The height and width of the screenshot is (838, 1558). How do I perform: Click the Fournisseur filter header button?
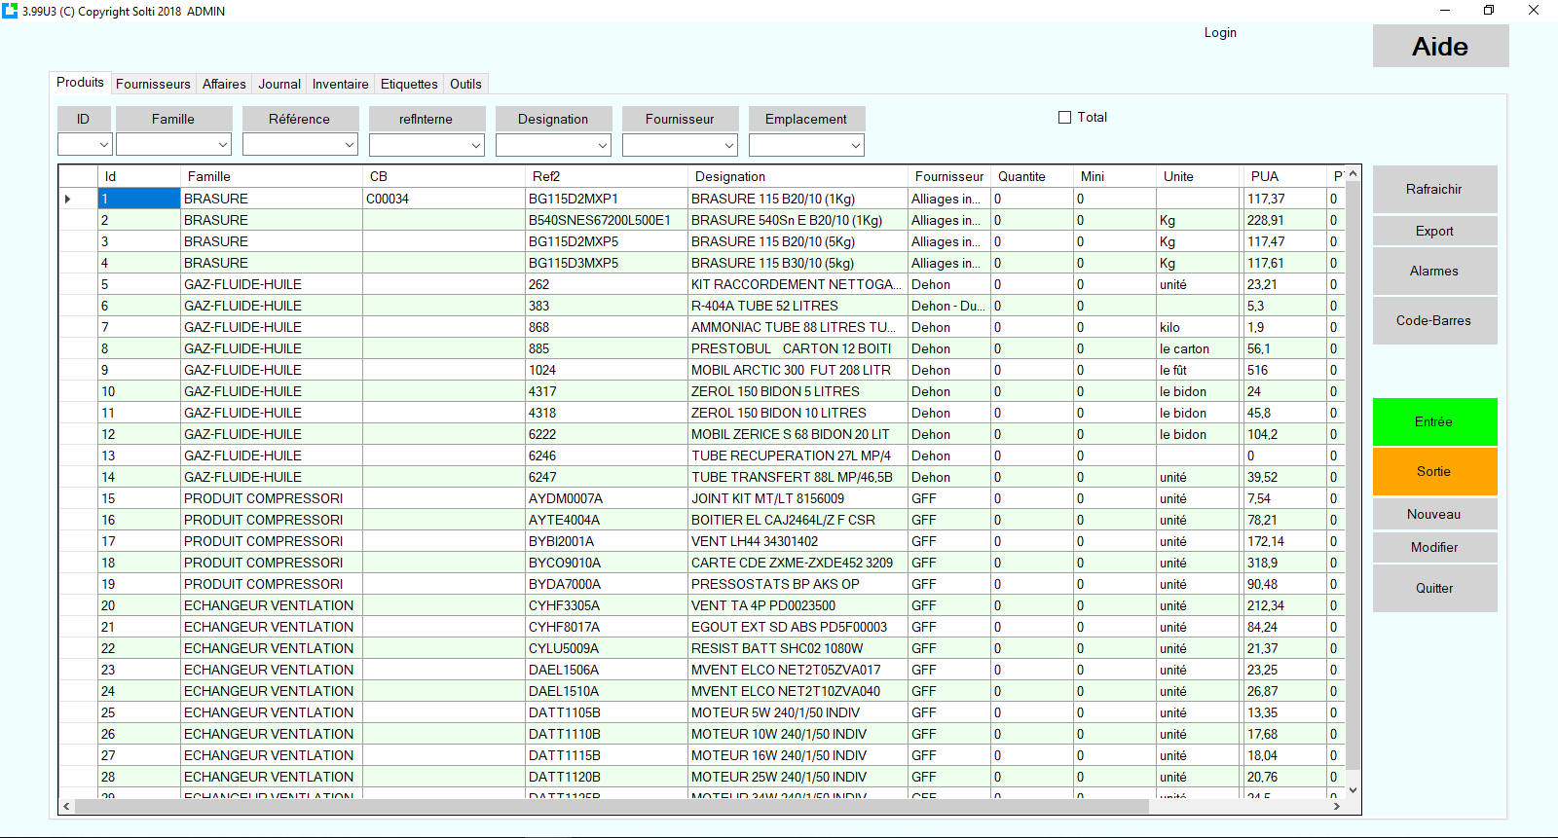(680, 119)
